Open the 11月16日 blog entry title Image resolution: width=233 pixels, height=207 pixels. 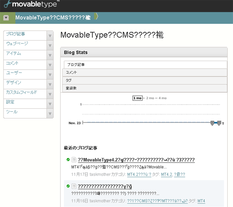(105, 186)
